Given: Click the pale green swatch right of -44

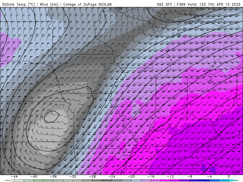Looking at the screenshot, I should pos(19,180).
